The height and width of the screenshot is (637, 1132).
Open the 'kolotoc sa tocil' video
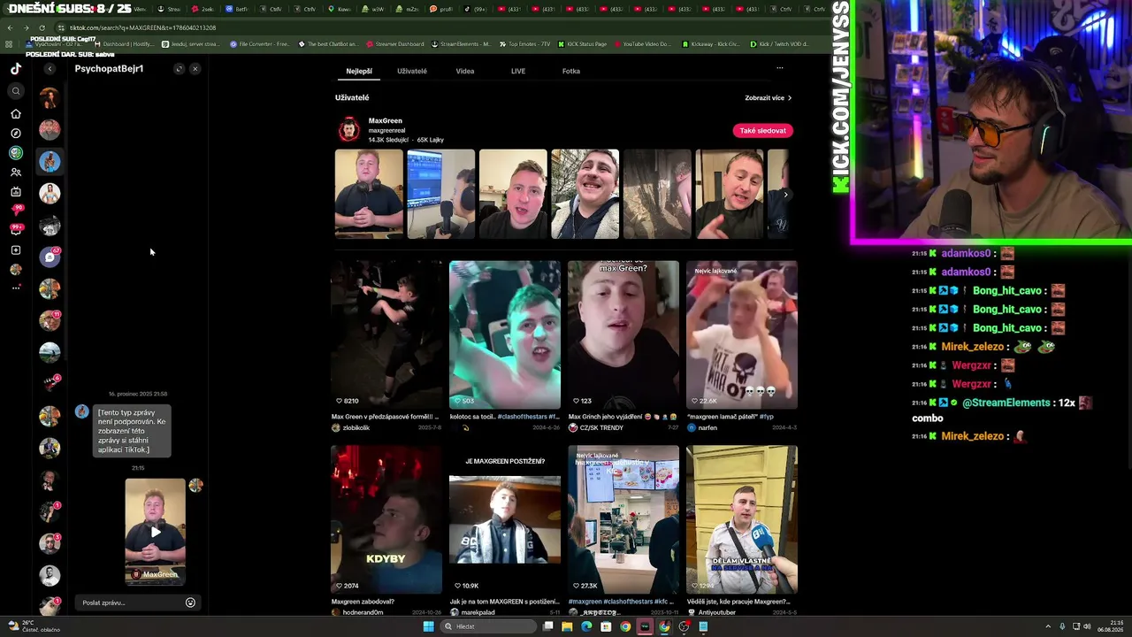click(505, 334)
